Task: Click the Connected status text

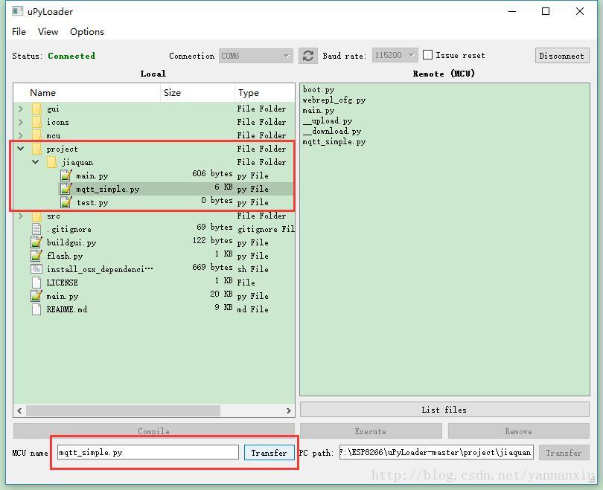Action: point(71,56)
